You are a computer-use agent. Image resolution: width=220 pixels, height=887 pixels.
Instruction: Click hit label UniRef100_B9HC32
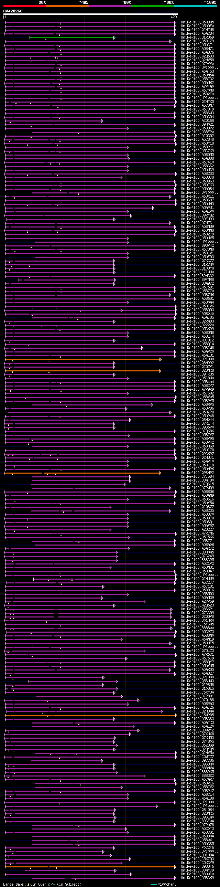coord(197,276)
